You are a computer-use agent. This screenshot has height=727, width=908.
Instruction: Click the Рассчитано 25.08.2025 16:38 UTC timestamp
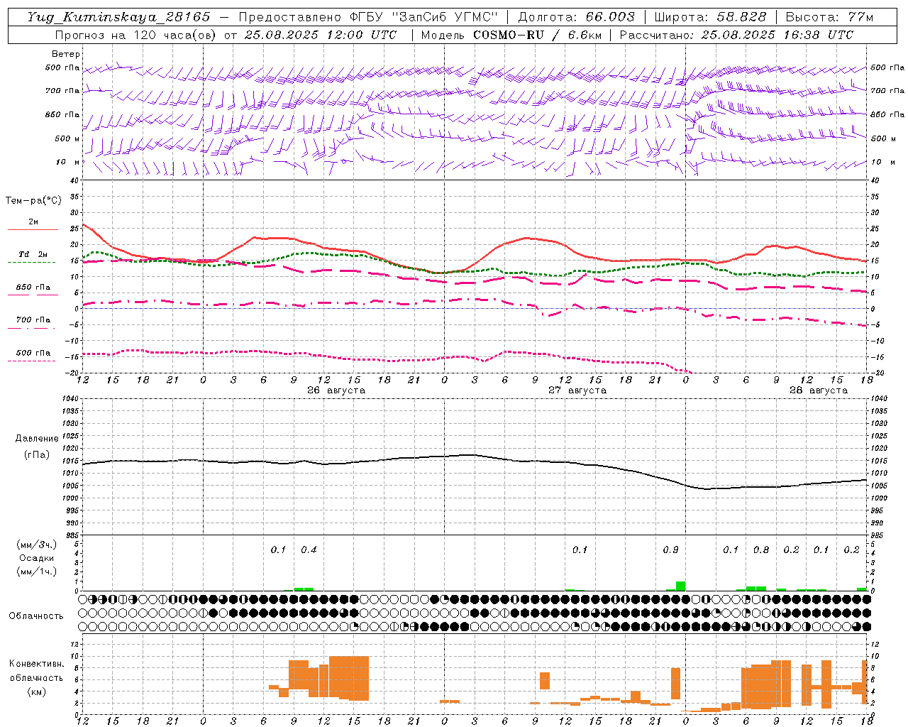click(x=736, y=35)
